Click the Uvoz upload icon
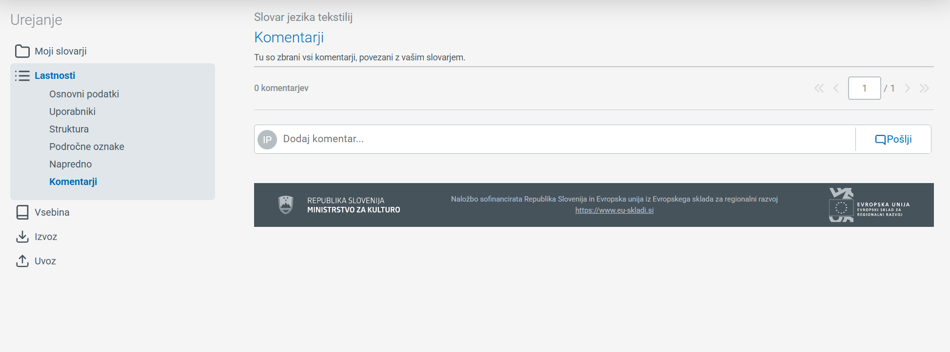The image size is (950, 352). click(22, 261)
